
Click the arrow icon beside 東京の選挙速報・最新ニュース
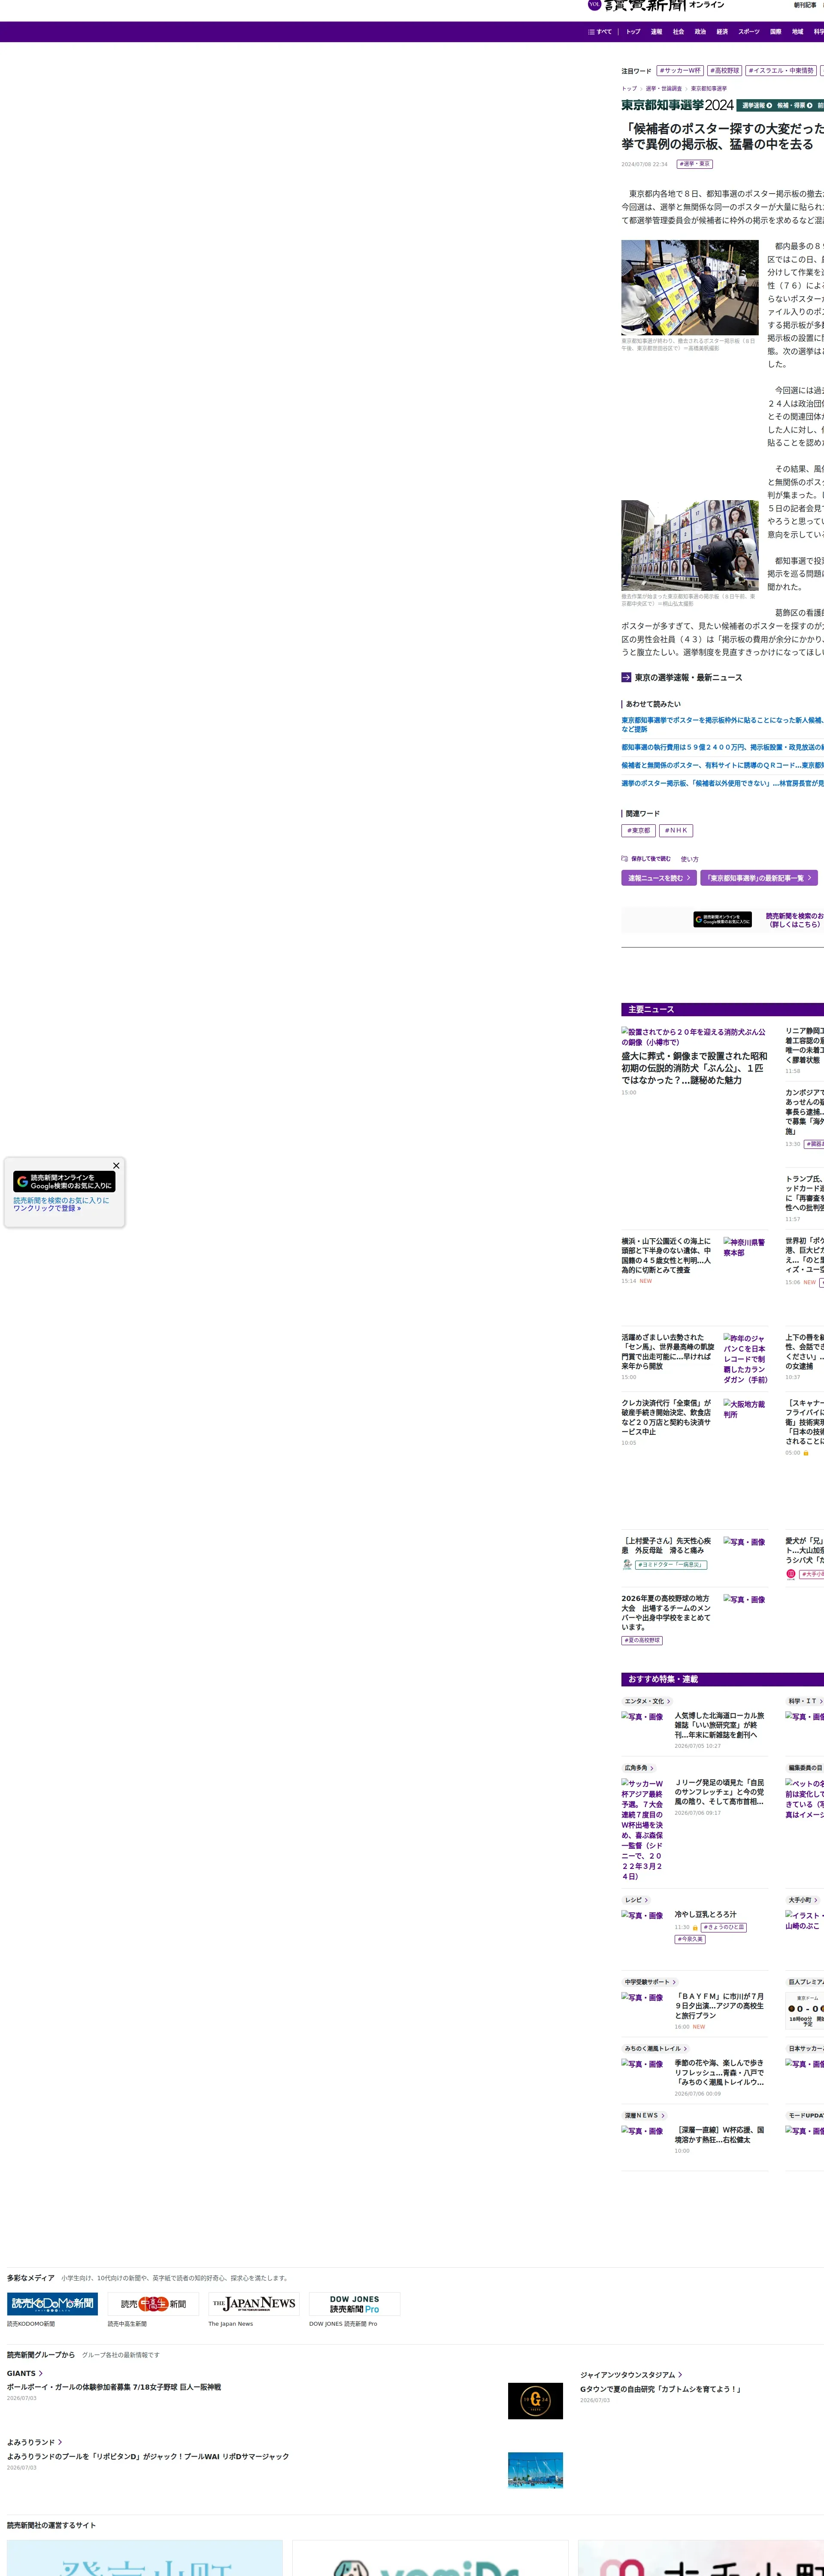point(626,678)
